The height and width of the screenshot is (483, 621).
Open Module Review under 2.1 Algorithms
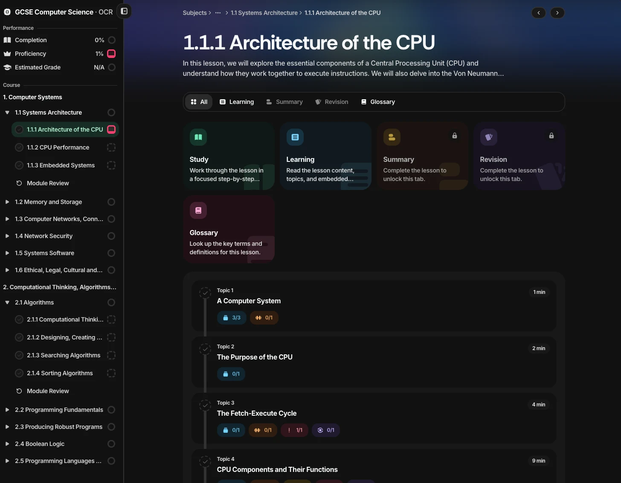48,391
